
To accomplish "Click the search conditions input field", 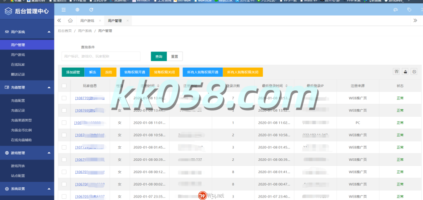I will pos(101,56).
